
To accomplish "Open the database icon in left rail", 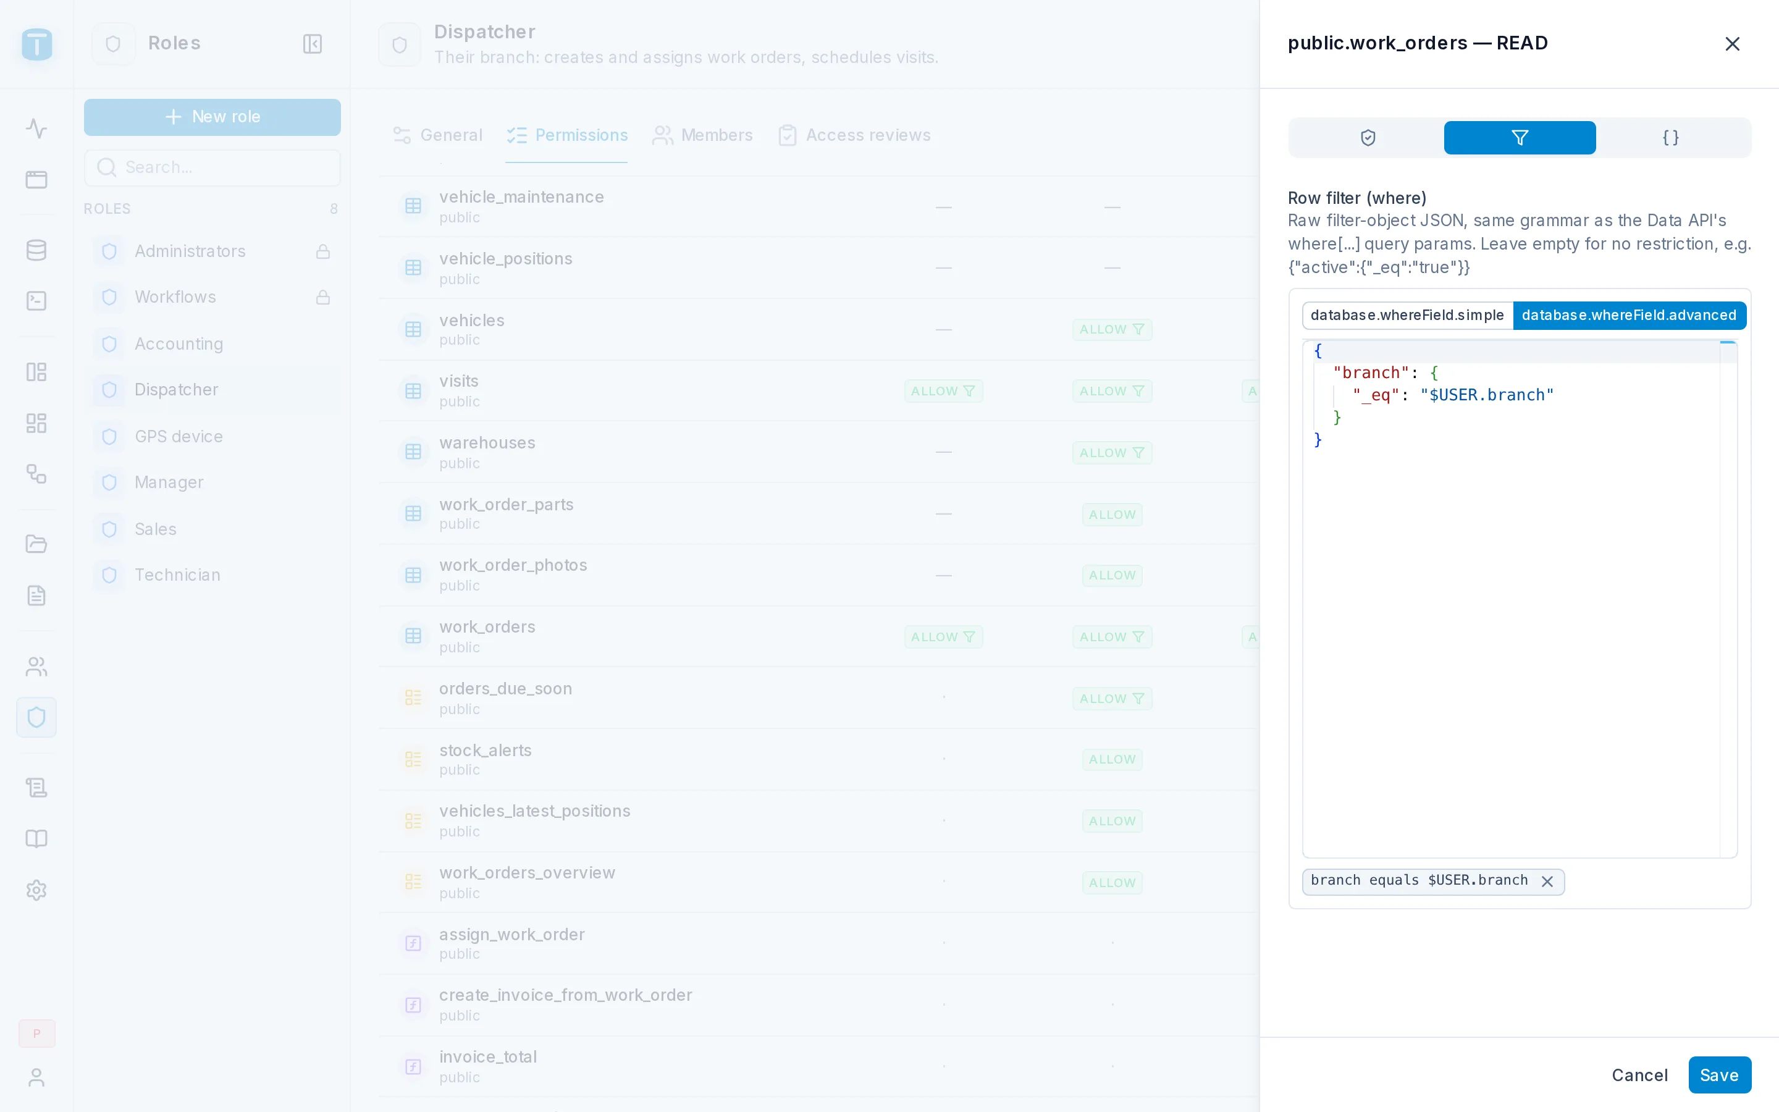I will click(36, 250).
